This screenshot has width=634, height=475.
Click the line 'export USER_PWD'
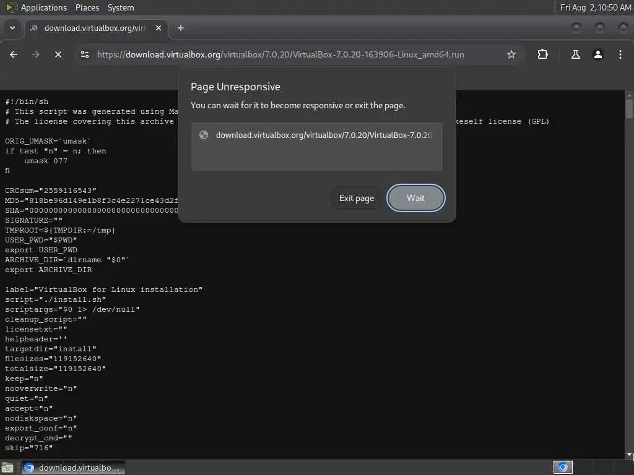(41, 250)
